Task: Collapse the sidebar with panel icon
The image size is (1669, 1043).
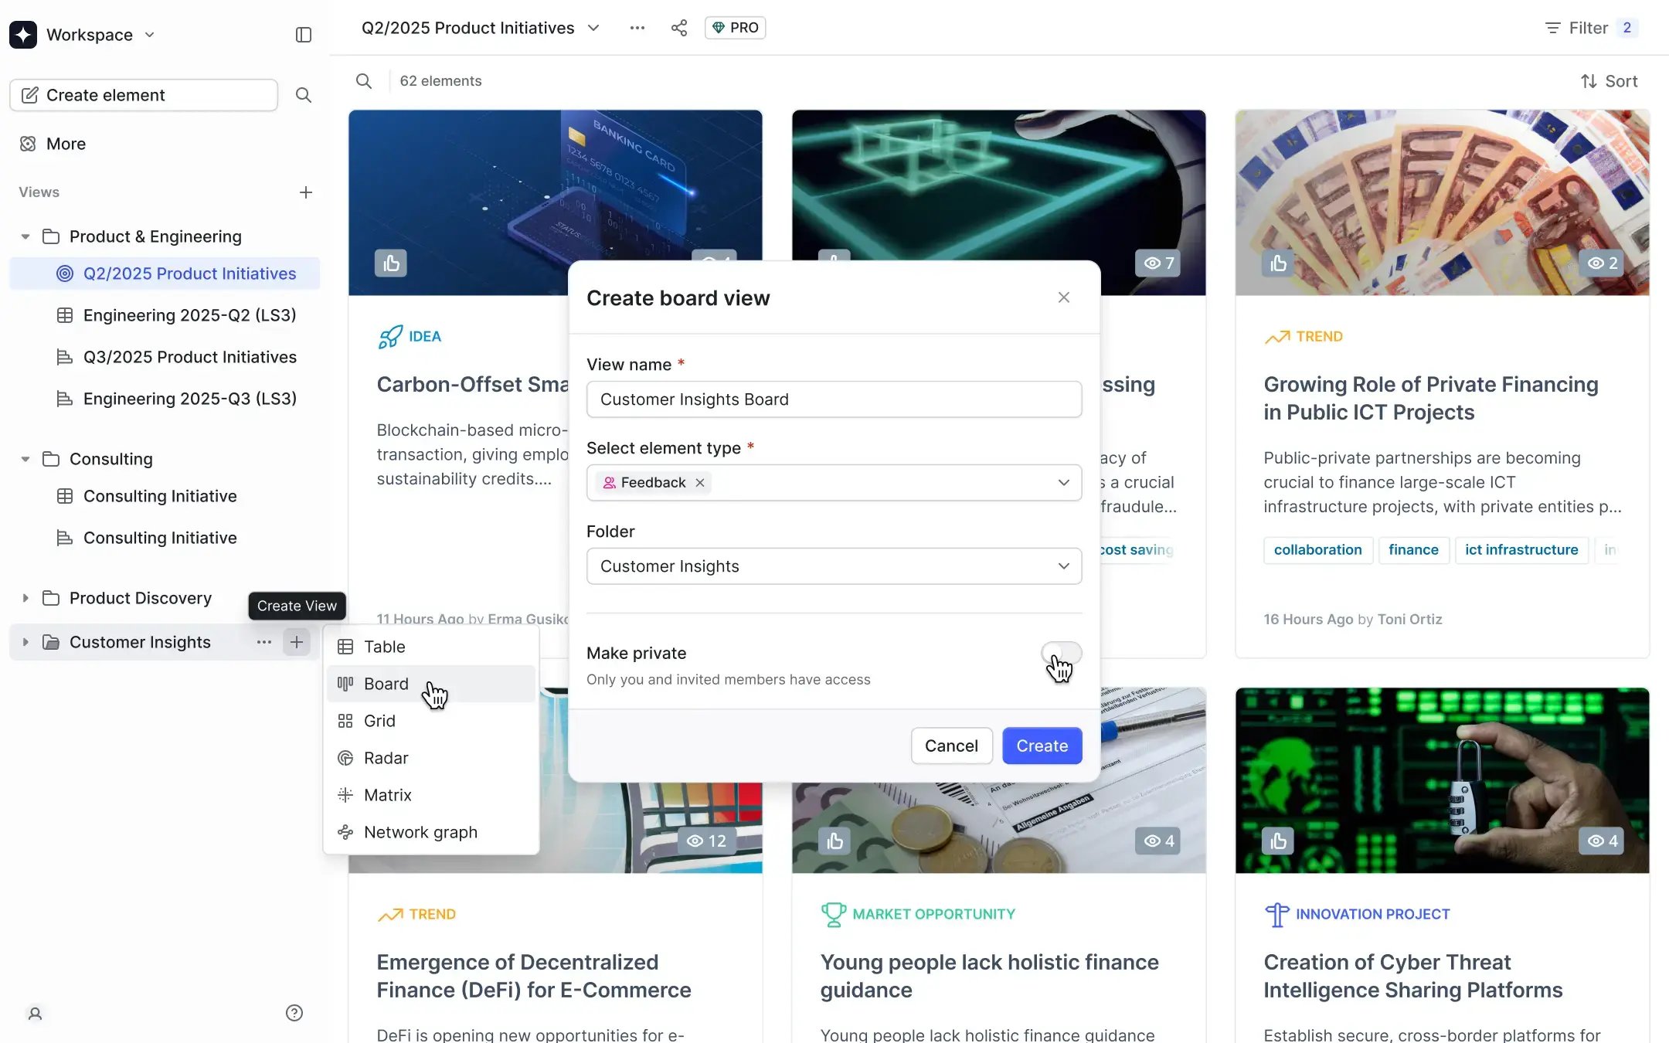Action: click(303, 35)
